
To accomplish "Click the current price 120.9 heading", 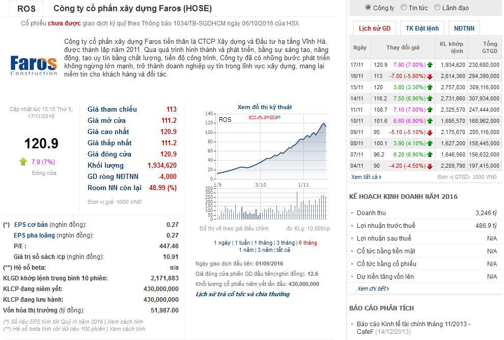I will (41, 144).
